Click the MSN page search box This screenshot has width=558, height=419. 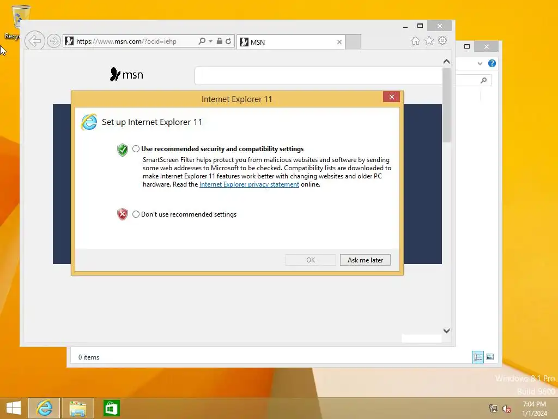point(318,76)
